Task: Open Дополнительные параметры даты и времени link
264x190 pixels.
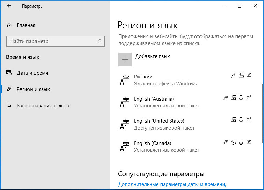Action: (x=172, y=184)
